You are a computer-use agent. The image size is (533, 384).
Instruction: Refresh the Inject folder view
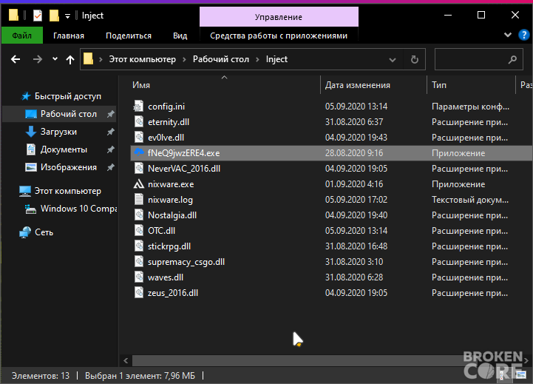(415, 60)
